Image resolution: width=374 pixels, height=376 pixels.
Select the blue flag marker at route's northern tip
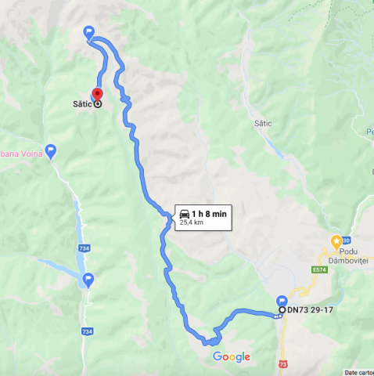coord(88,33)
